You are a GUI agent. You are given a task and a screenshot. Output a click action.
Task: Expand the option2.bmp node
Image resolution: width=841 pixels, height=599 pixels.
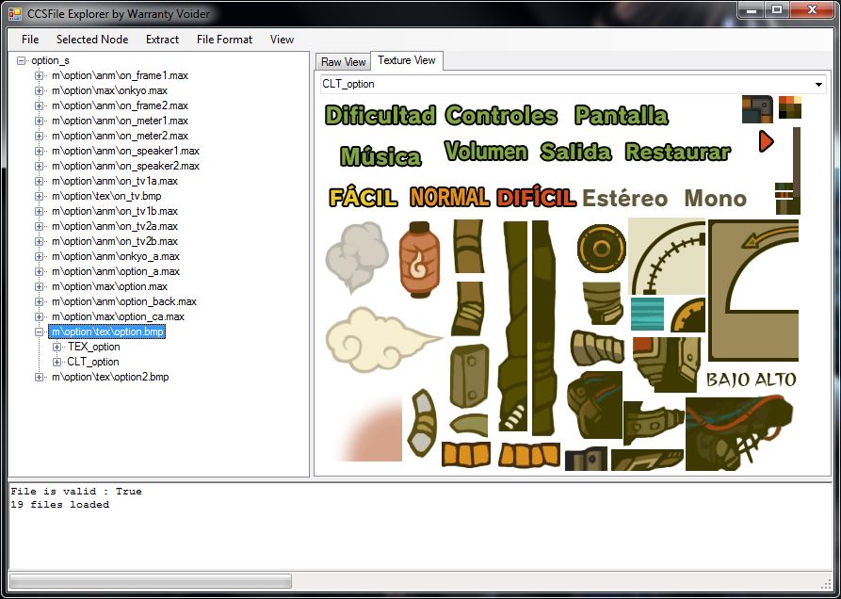click(39, 377)
